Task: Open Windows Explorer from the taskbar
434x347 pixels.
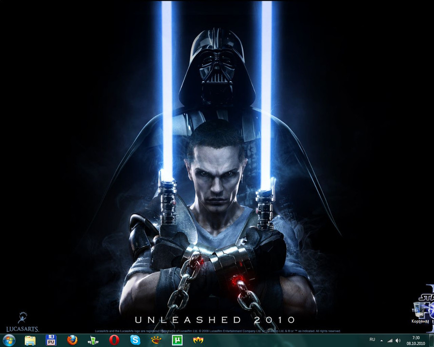Action: point(30,340)
